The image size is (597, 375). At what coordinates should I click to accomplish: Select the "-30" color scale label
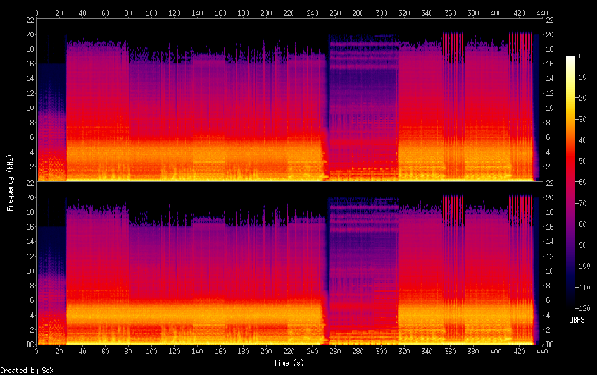[581, 119]
